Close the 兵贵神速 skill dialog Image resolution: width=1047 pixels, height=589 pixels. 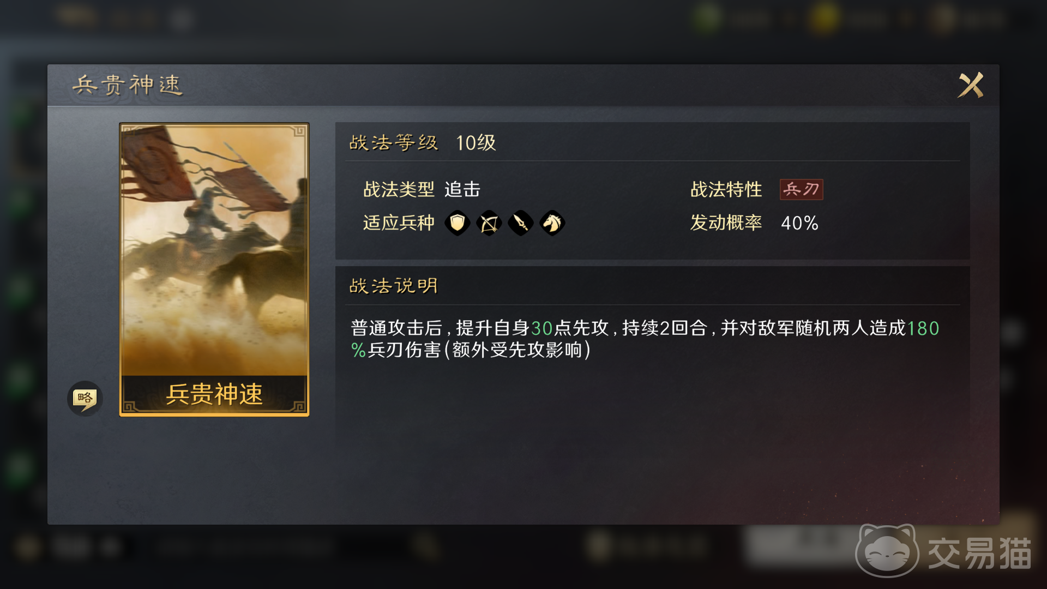tap(971, 85)
